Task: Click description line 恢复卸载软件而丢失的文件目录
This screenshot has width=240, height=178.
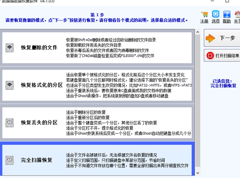Action: point(94,45)
